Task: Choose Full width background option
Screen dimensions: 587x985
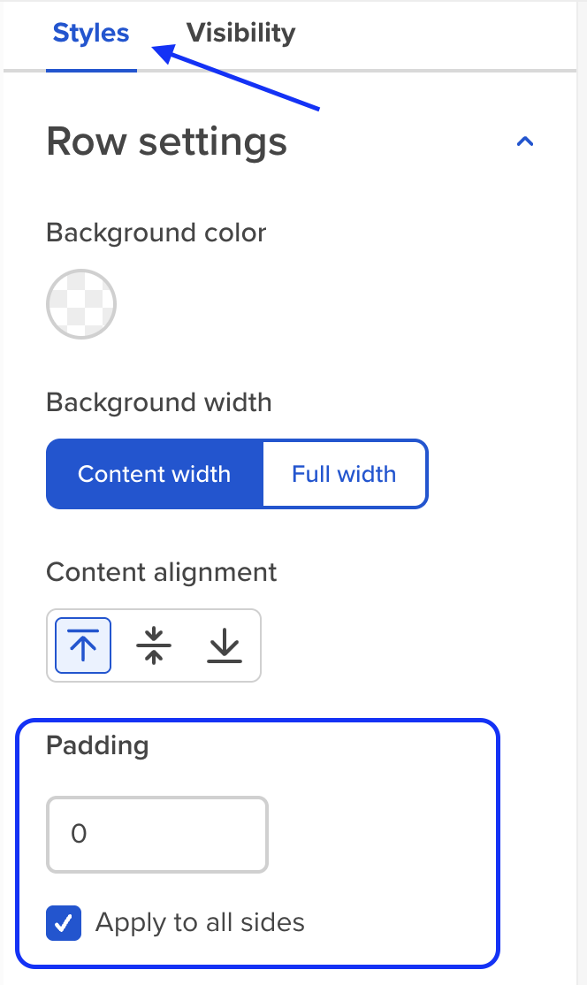Action: point(345,474)
